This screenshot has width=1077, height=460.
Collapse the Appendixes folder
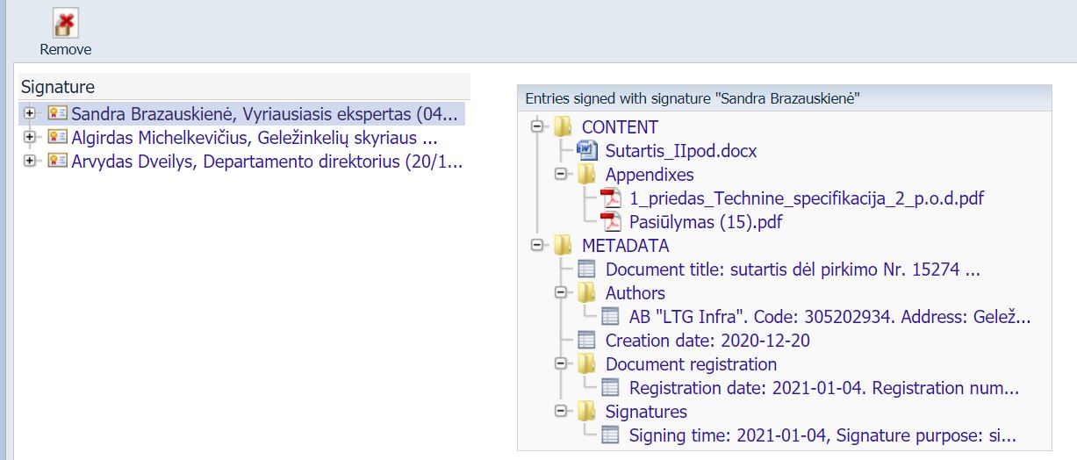[x=561, y=175]
